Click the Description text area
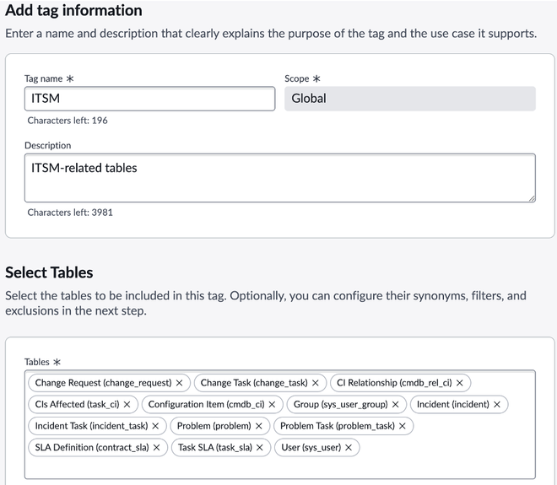This screenshot has width=557, height=485. click(x=279, y=178)
